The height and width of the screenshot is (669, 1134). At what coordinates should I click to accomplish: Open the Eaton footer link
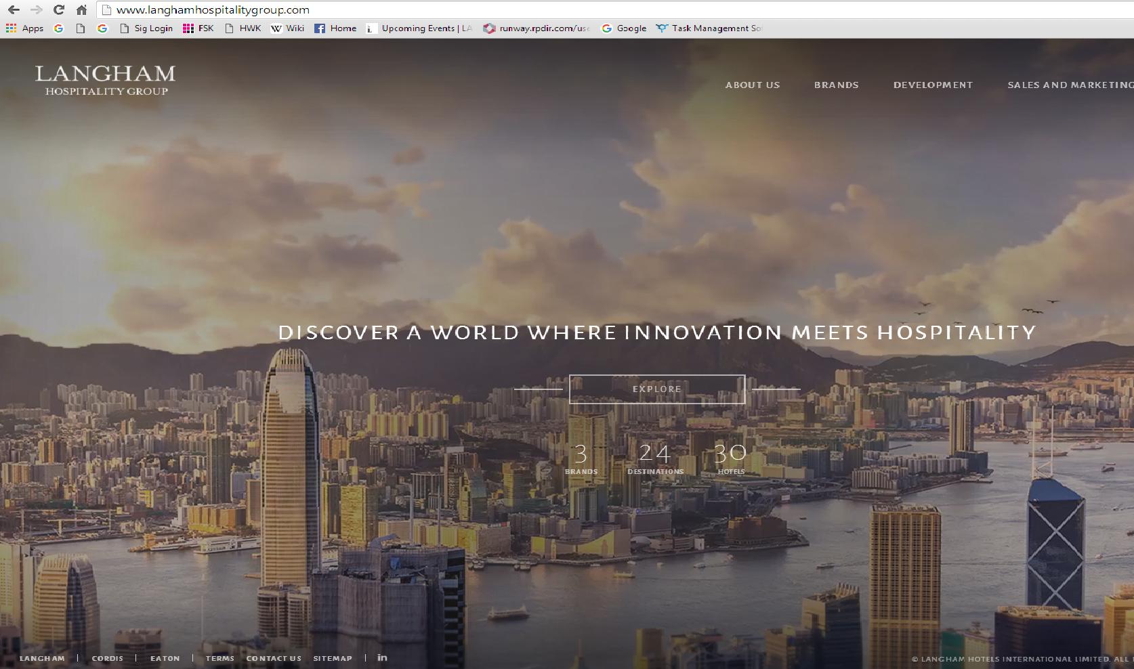pos(165,658)
